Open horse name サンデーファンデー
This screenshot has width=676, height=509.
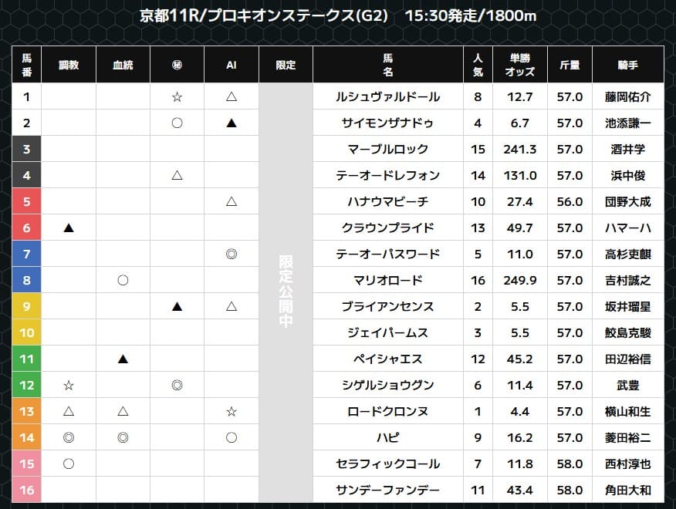388,490
